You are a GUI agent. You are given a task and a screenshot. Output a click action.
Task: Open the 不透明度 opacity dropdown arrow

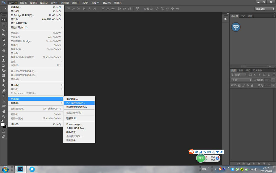[273, 80]
